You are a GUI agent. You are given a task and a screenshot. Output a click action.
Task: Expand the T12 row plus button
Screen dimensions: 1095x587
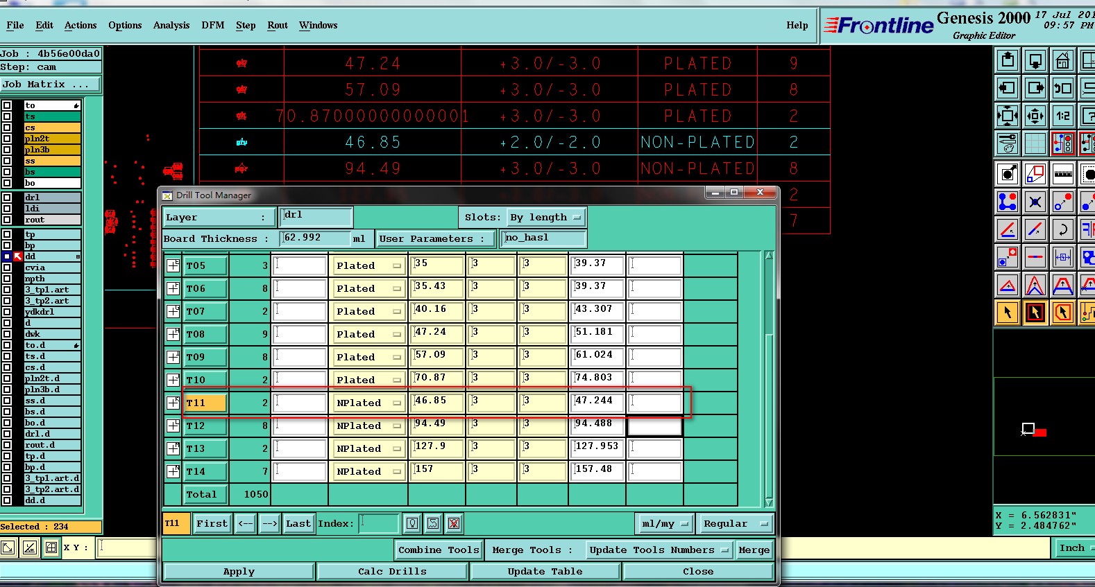173,426
